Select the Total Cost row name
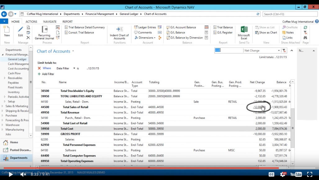The height and width of the screenshot is (180, 319). pyautogui.click(x=67, y=129)
